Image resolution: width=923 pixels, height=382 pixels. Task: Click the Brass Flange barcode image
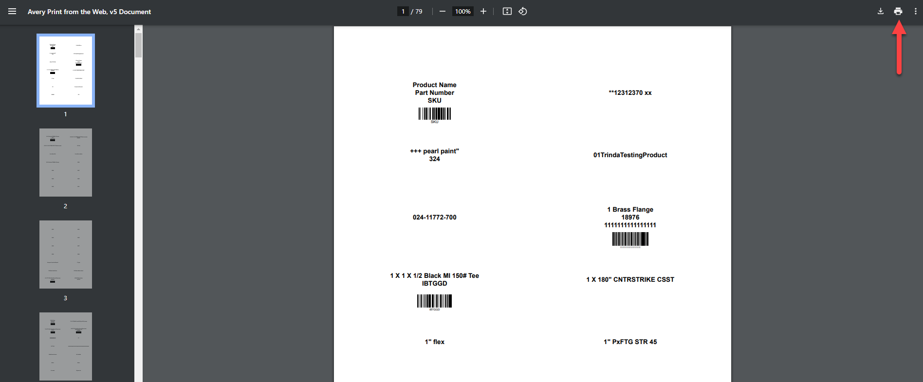630,240
